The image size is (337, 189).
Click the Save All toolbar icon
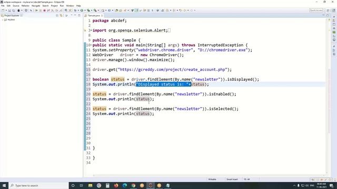(x=14, y=10)
